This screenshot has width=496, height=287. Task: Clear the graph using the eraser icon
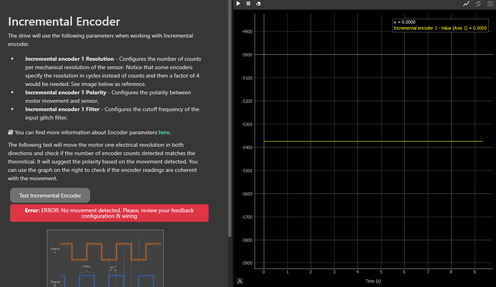point(259,4)
